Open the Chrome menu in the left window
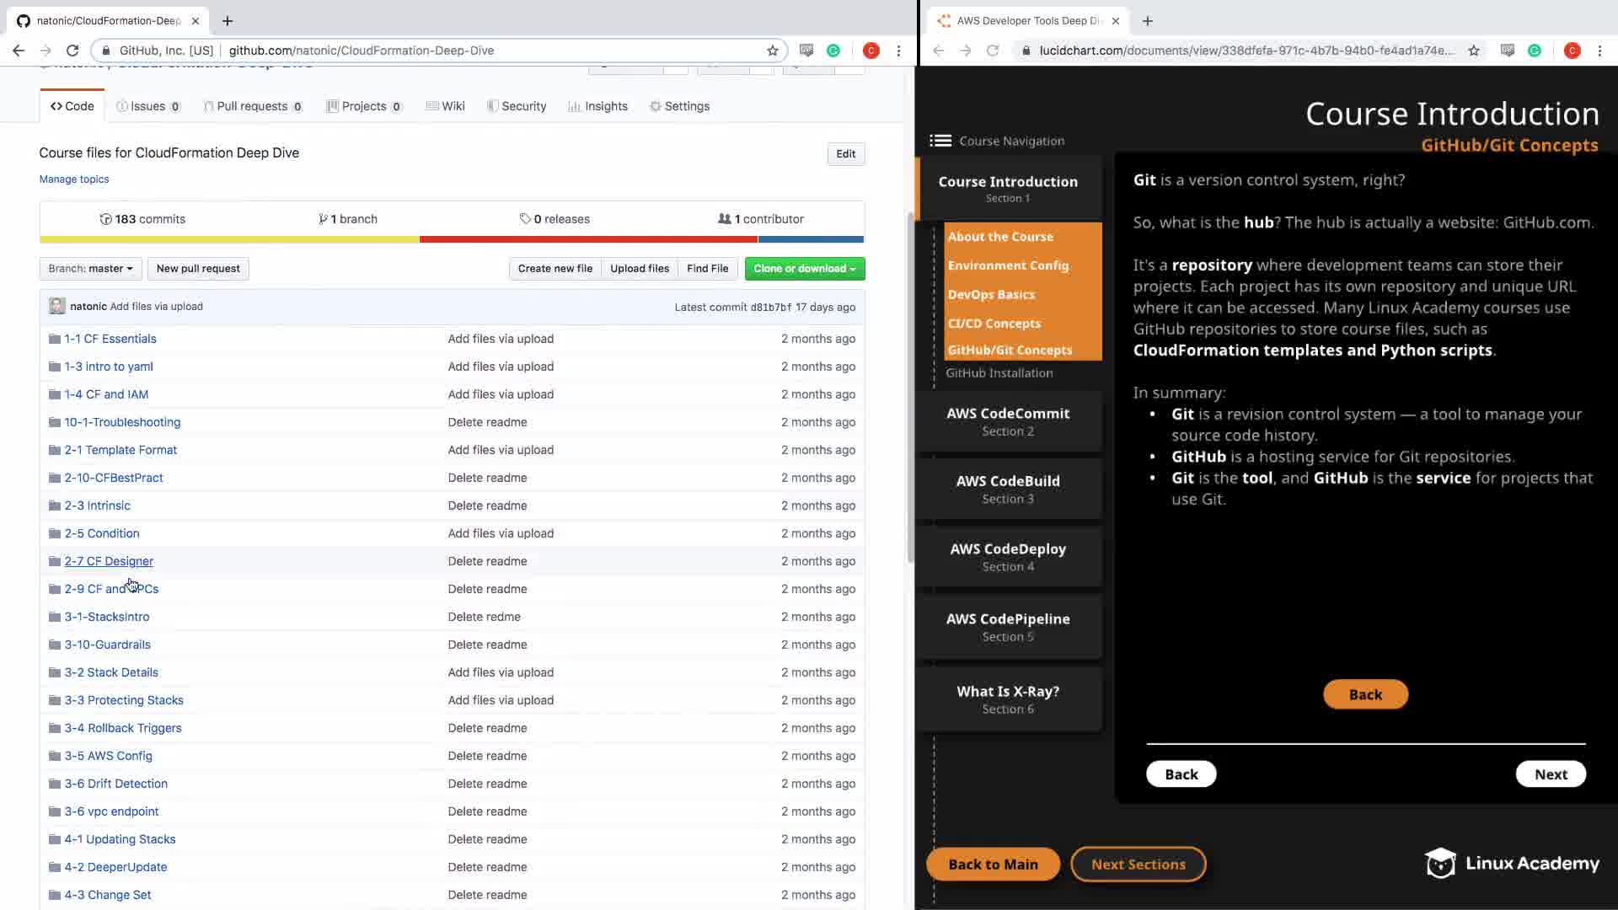The image size is (1618, 910). 898,51
